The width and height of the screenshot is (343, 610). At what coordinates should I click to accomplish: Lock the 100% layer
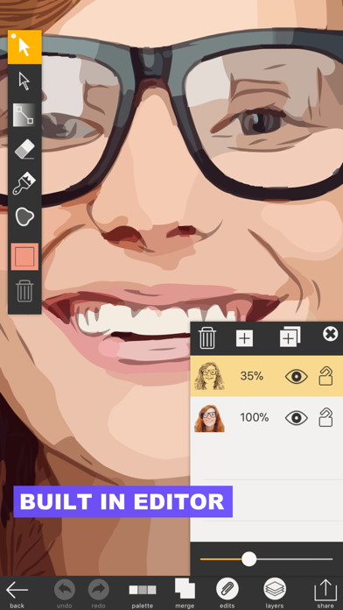tap(325, 417)
